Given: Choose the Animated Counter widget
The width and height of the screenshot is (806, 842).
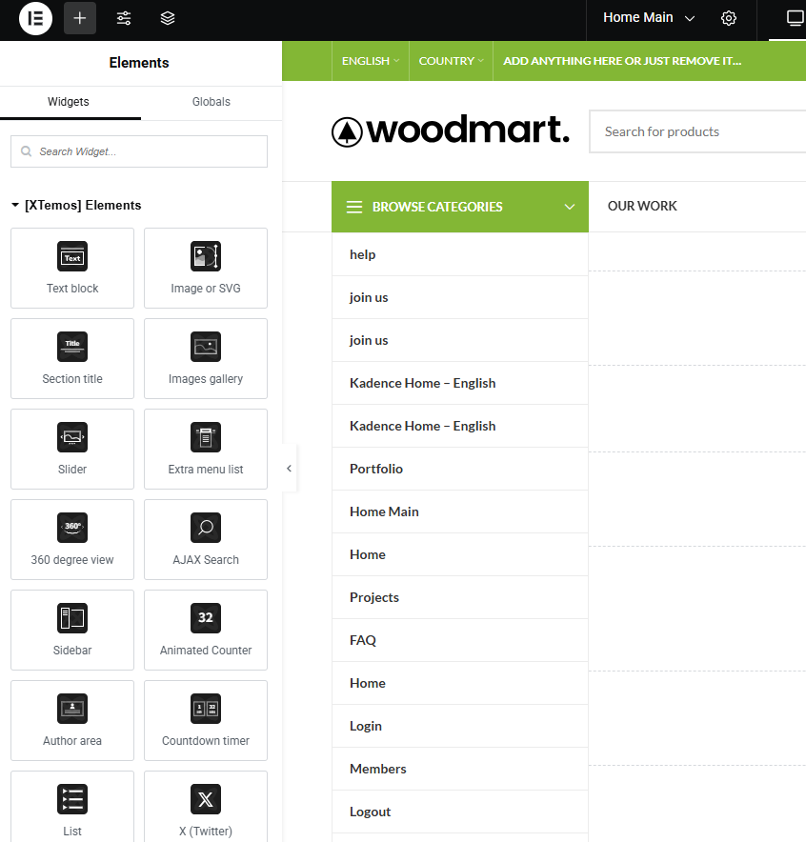Looking at the screenshot, I should pos(206,630).
